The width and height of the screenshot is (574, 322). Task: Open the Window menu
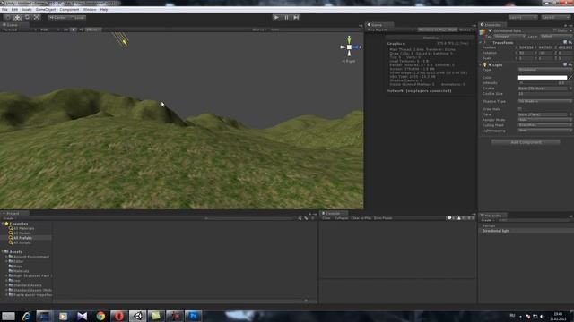click(90, 10)
